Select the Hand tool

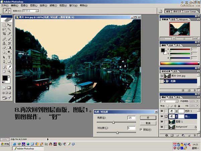pyautogui.click(x=4, y=71)
